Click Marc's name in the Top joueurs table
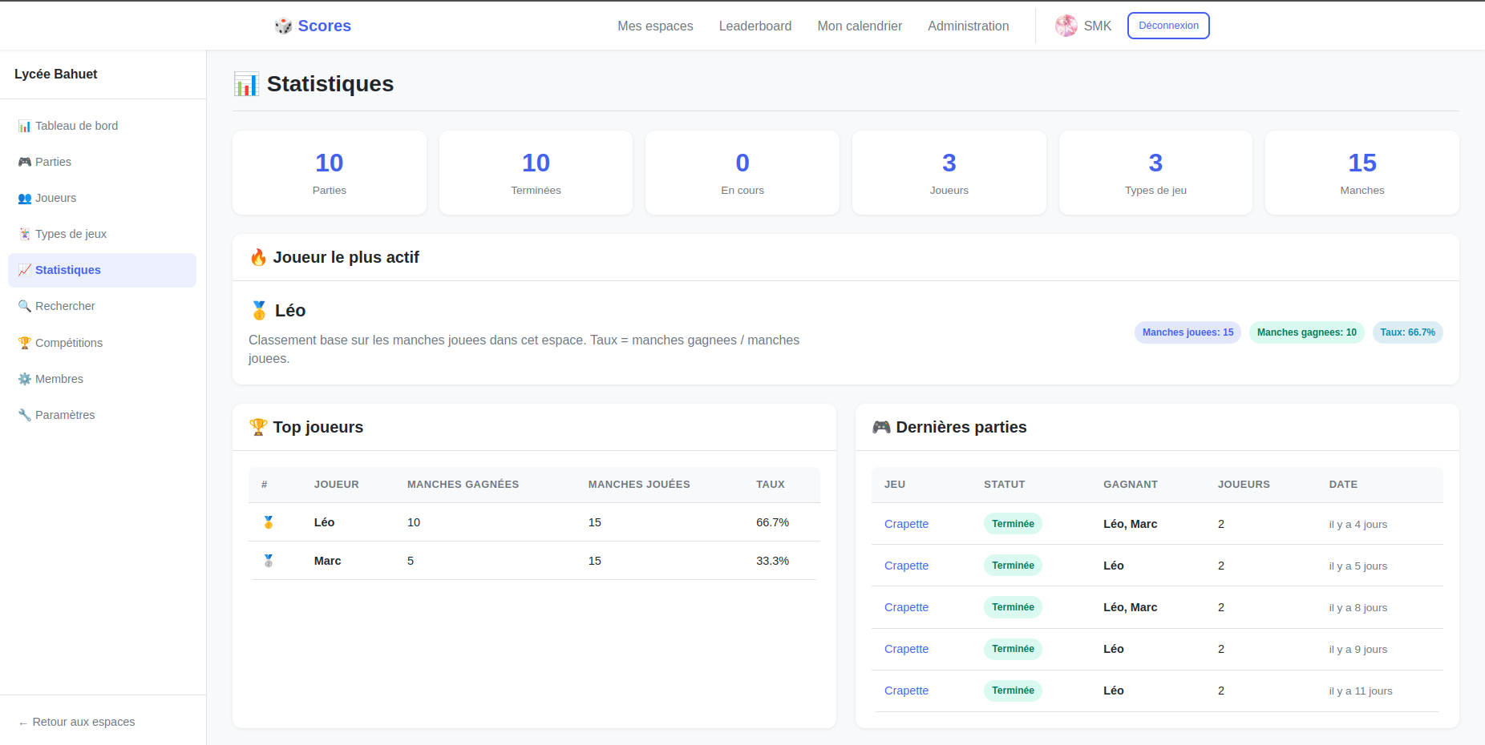This screenshot has width=1485, height=745. [327, 561]
